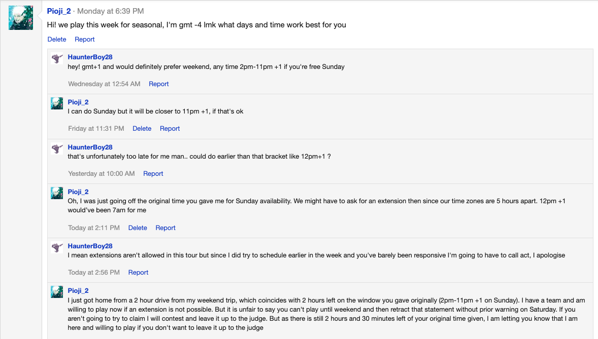Delete the Friday 11:31 PM comment
Viewport: 598px width, 339px height.
pyautogui.click(x=142, y=129)
